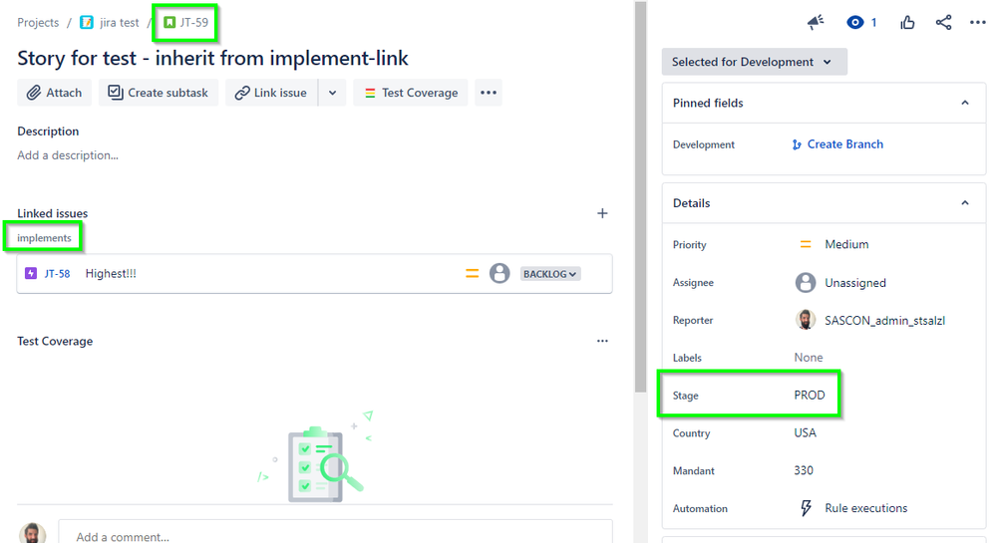
Task: Click the commenter avatar near comment box
Action: [32, 533]
